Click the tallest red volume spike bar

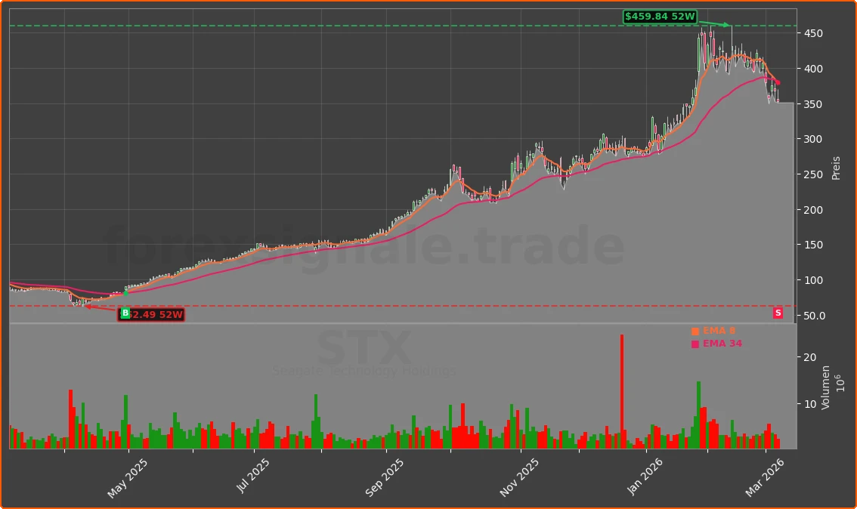620,389
